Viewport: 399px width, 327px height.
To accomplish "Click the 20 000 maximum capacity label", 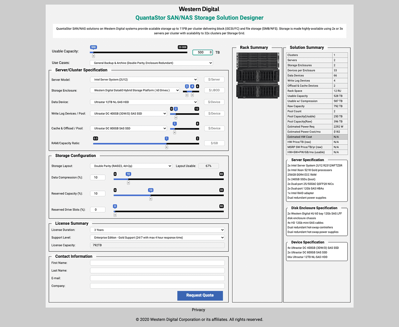I will (182, 47).
